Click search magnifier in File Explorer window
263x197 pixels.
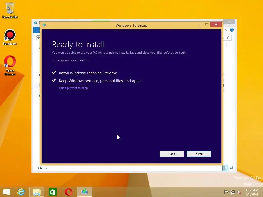[x=228, y=38]
